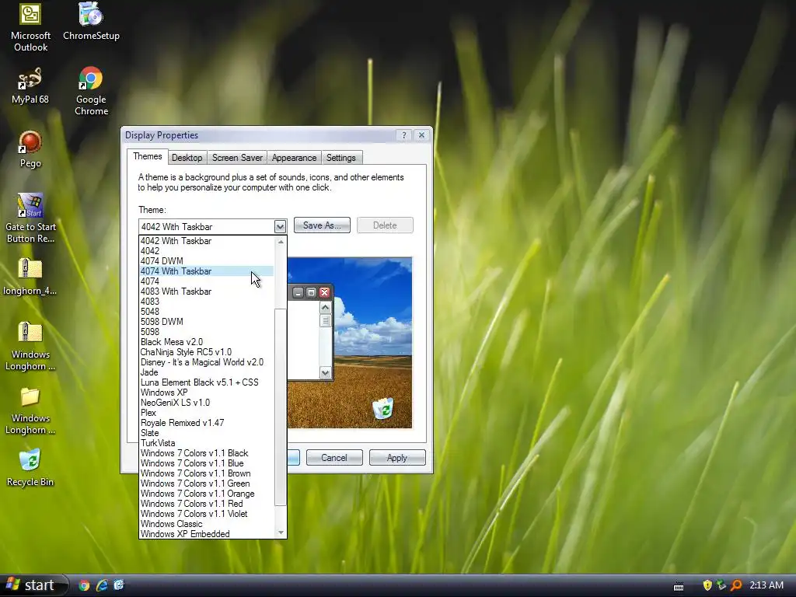
Task: Collapse the Theme dropdown arrow
Action: 280,226
